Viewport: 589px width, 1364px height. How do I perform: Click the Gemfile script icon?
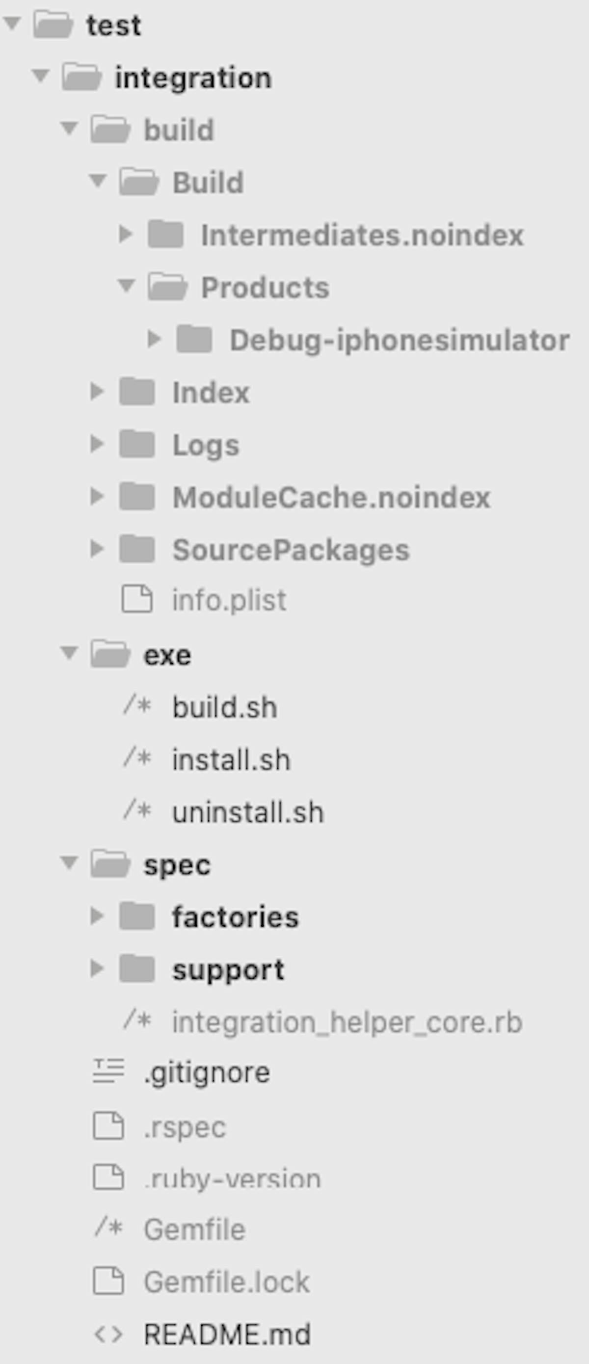tap(108, 1227)
